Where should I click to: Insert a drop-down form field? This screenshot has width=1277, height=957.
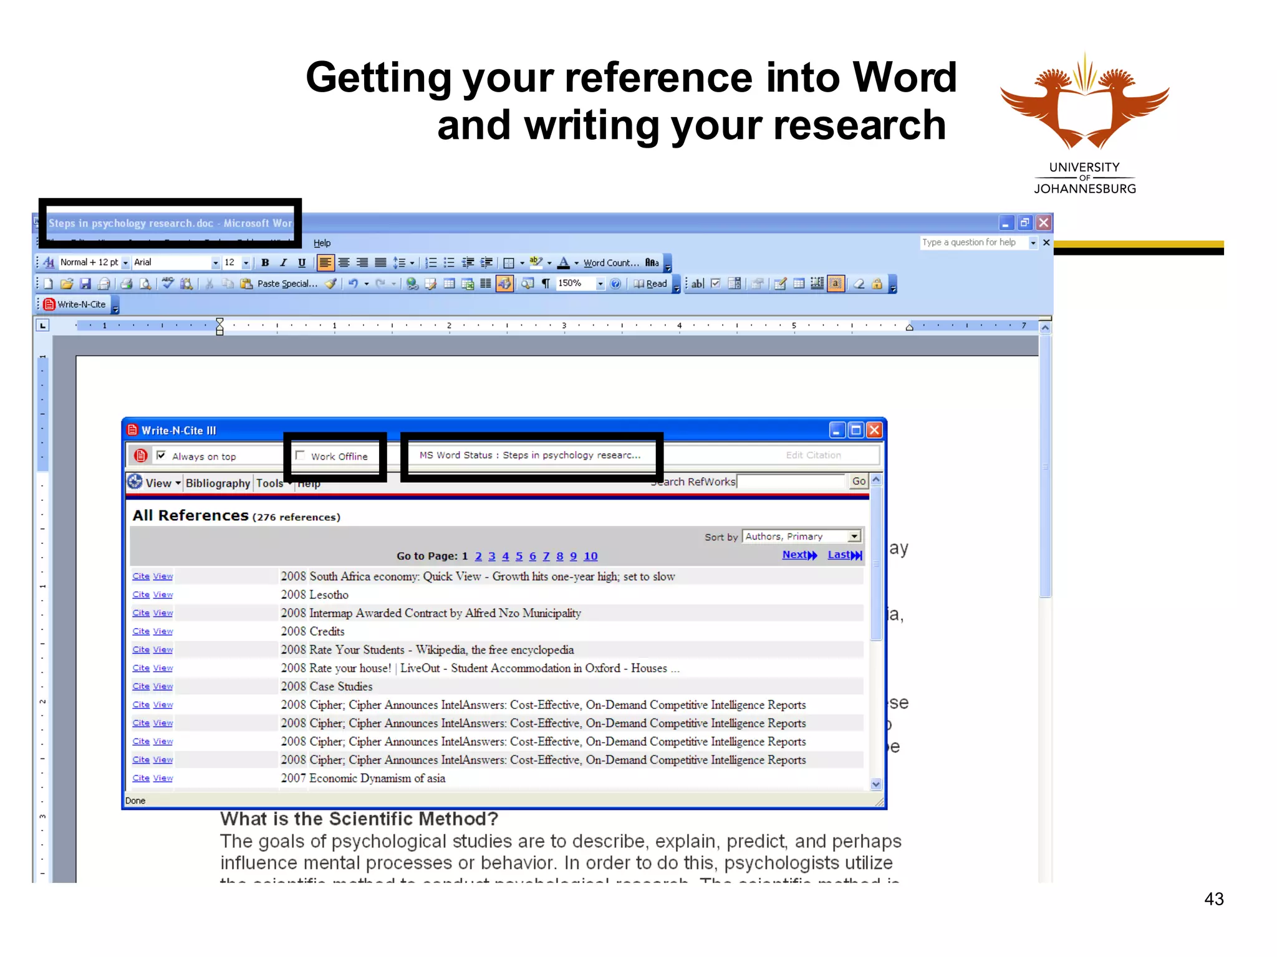pyautogui.click(x=735, y=284)
